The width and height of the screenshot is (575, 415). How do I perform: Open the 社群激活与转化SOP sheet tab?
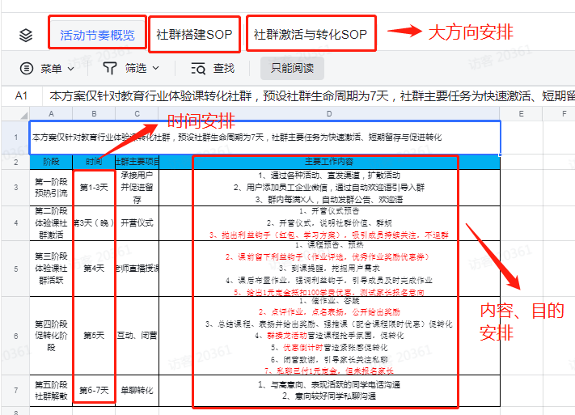[311, 34]
